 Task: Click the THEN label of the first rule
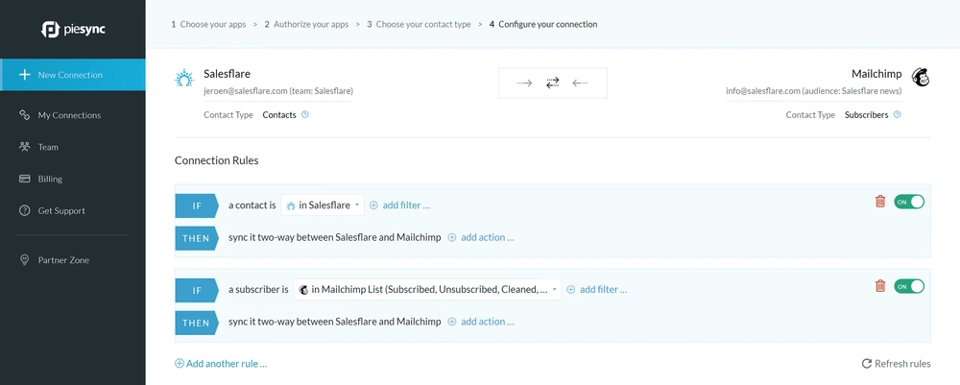click(197, 238)
